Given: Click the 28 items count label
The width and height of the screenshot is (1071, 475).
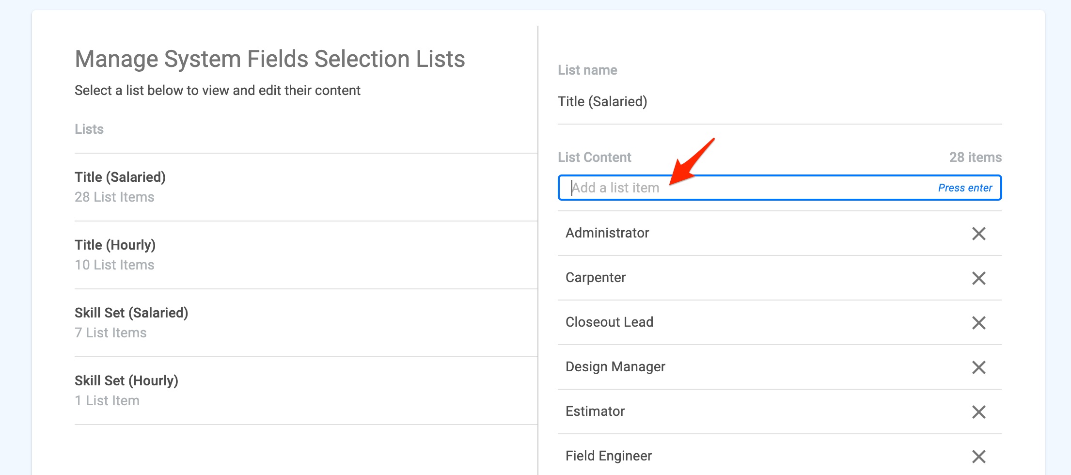Looking at the screenshot, I should click(975, 158).
